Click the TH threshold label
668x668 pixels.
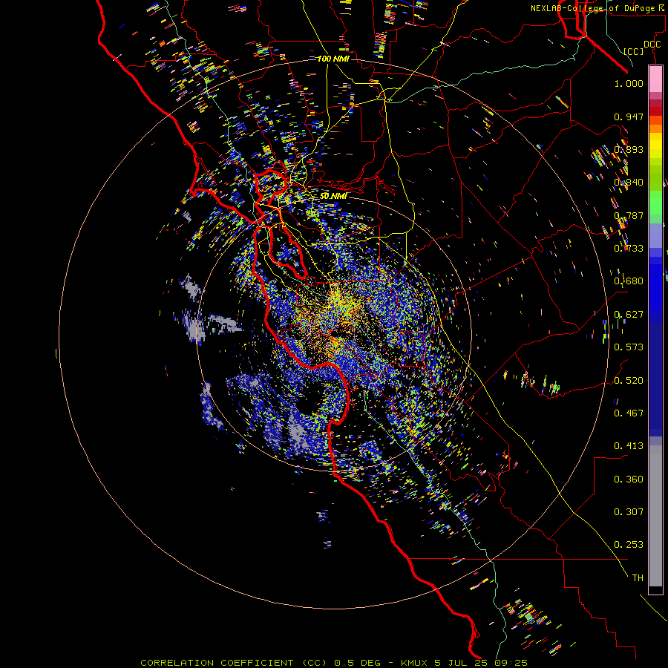click(638, 578)
